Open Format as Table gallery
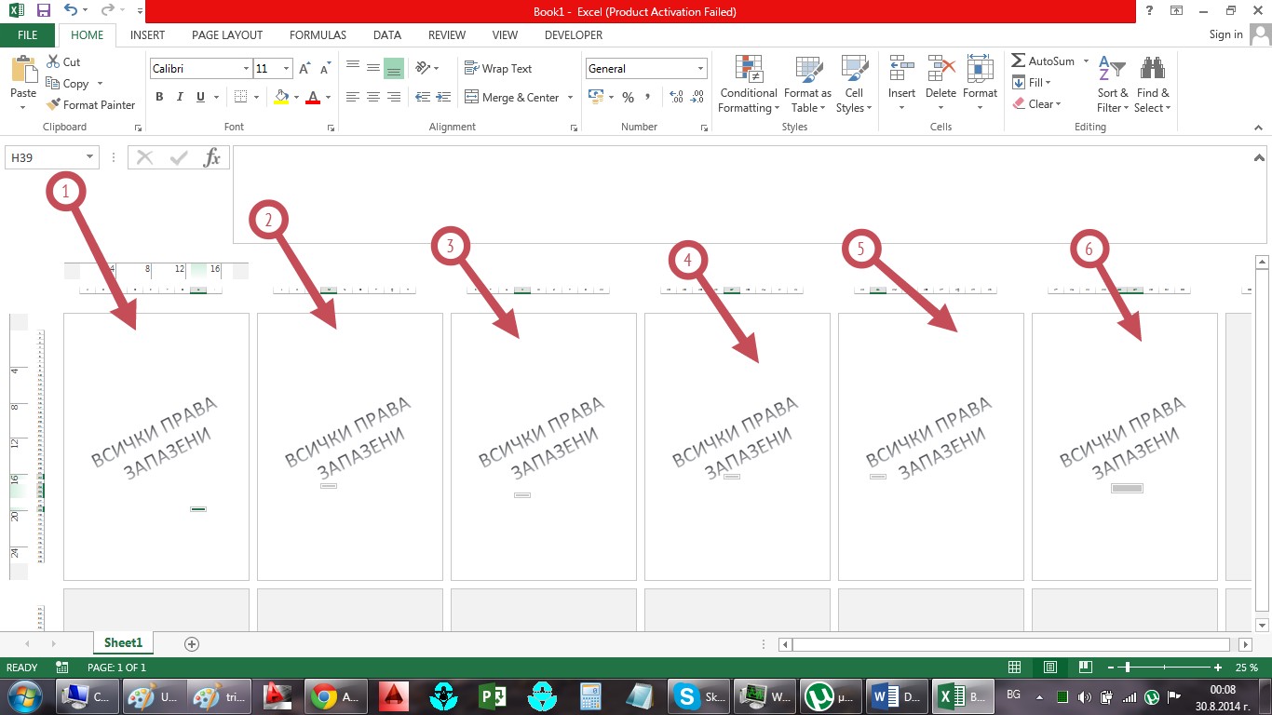The image size is (1272, 715). pyautogui.click(x=807, y=85)
